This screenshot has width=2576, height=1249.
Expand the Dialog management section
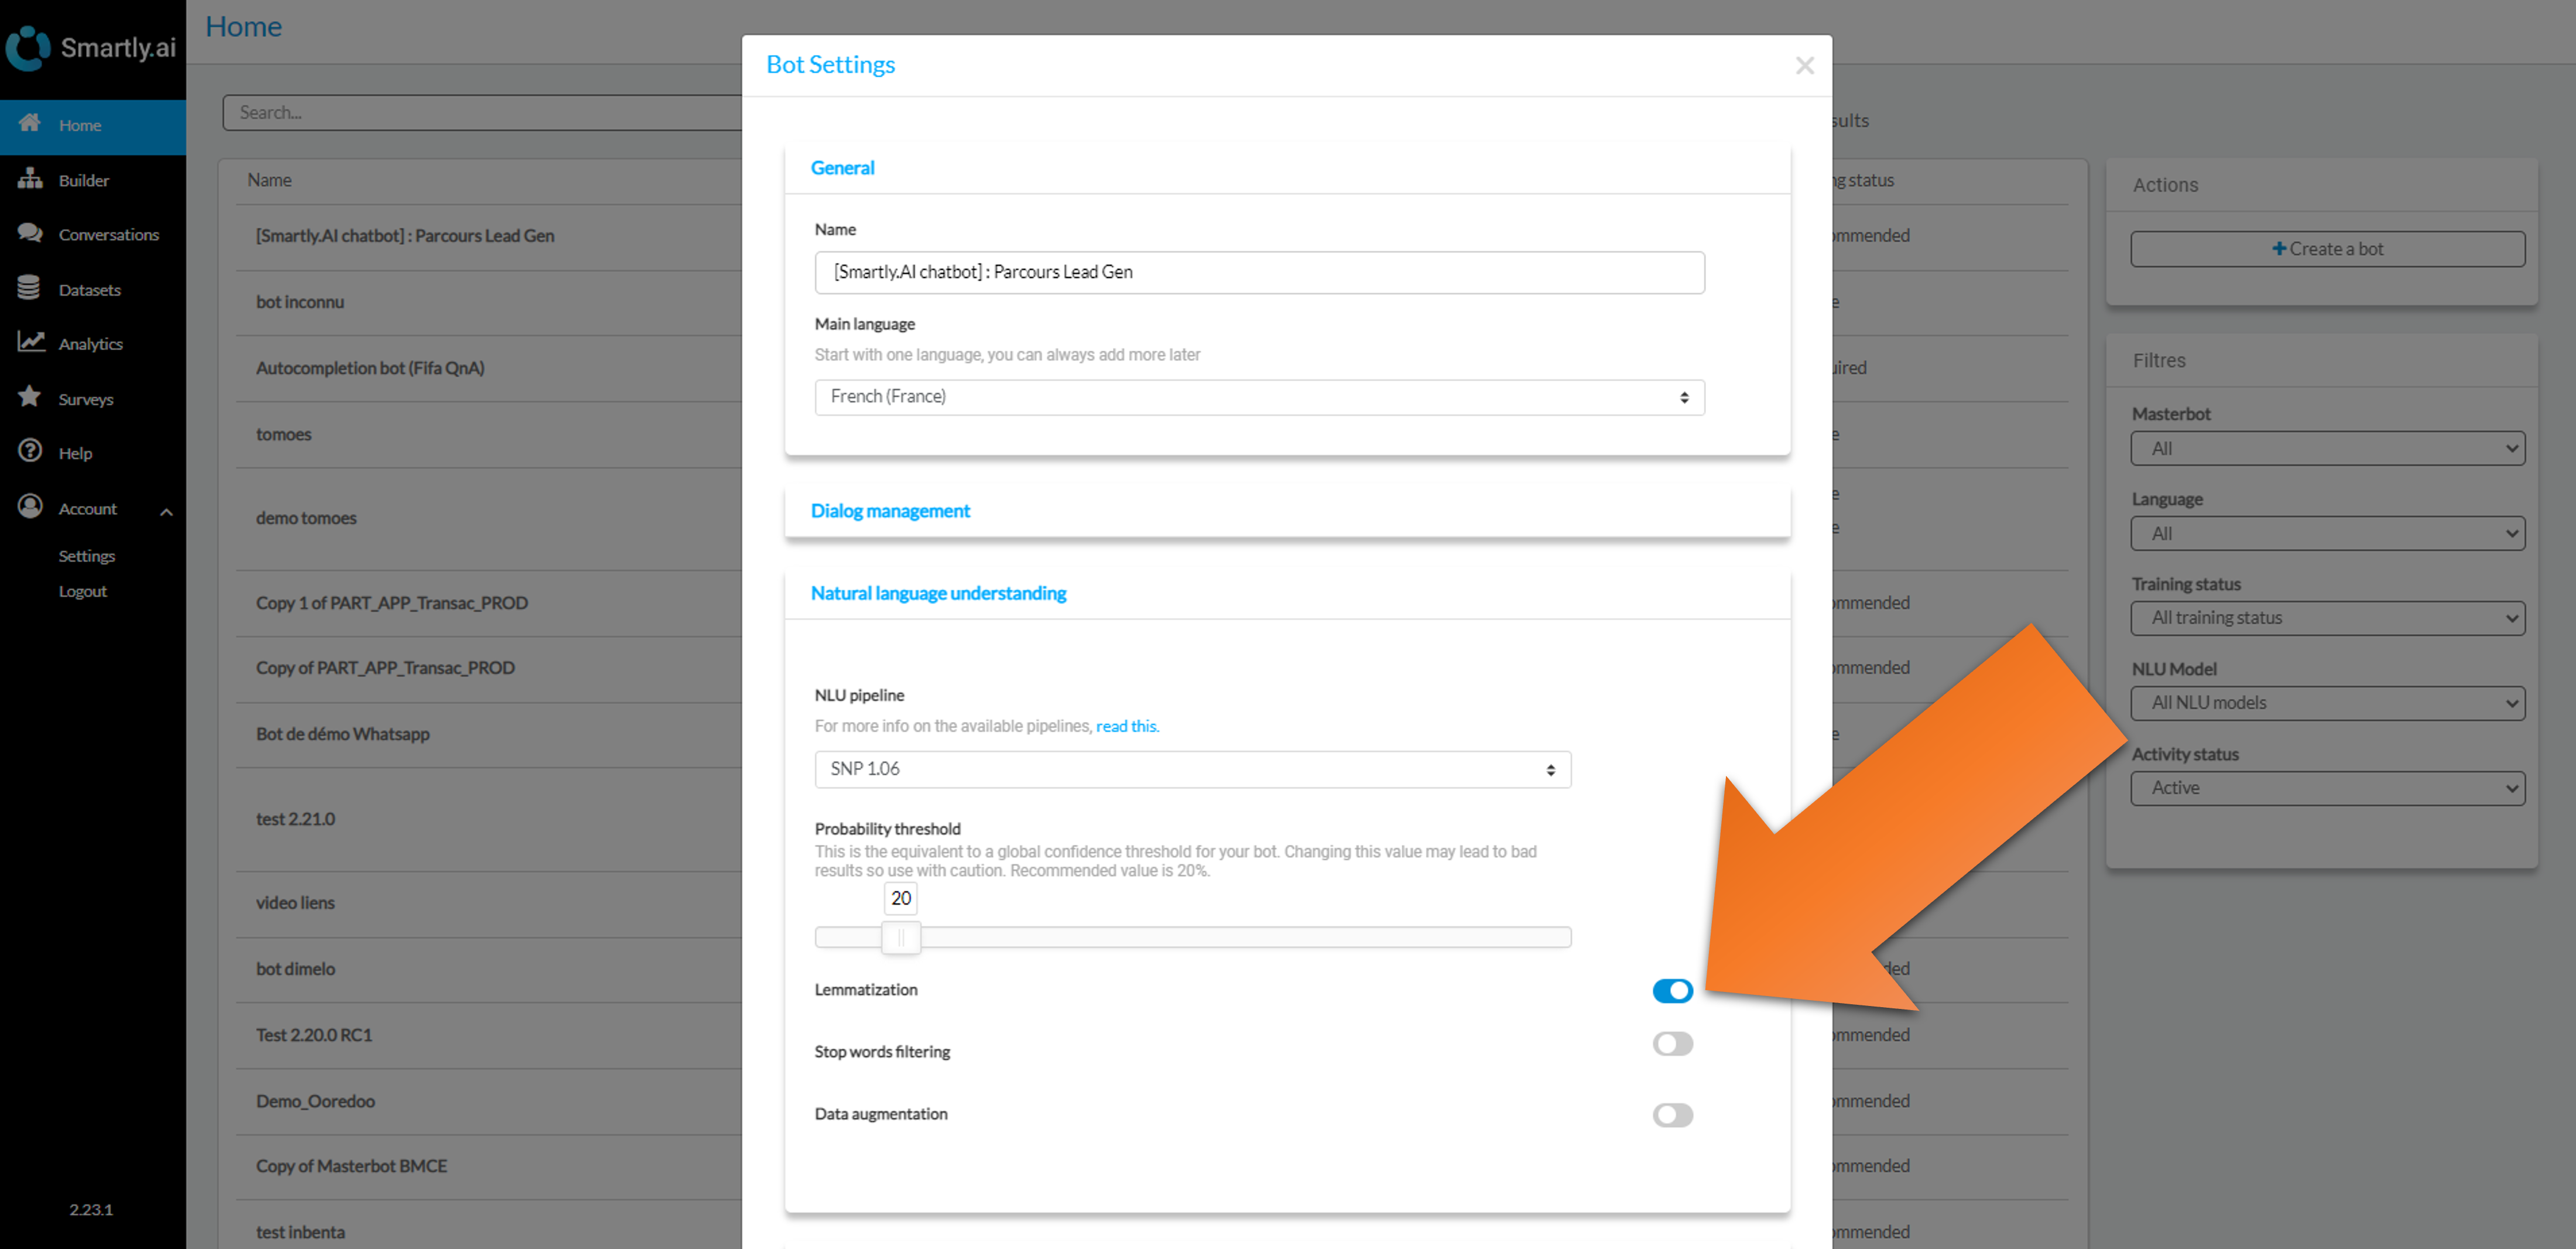(x=890, y=511)
